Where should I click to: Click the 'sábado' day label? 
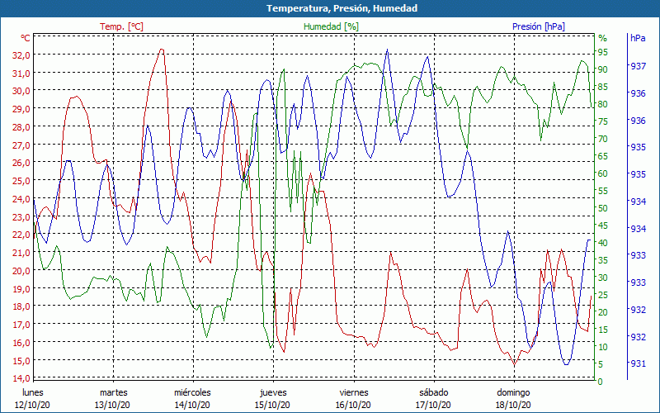click(x=434, y=393)
